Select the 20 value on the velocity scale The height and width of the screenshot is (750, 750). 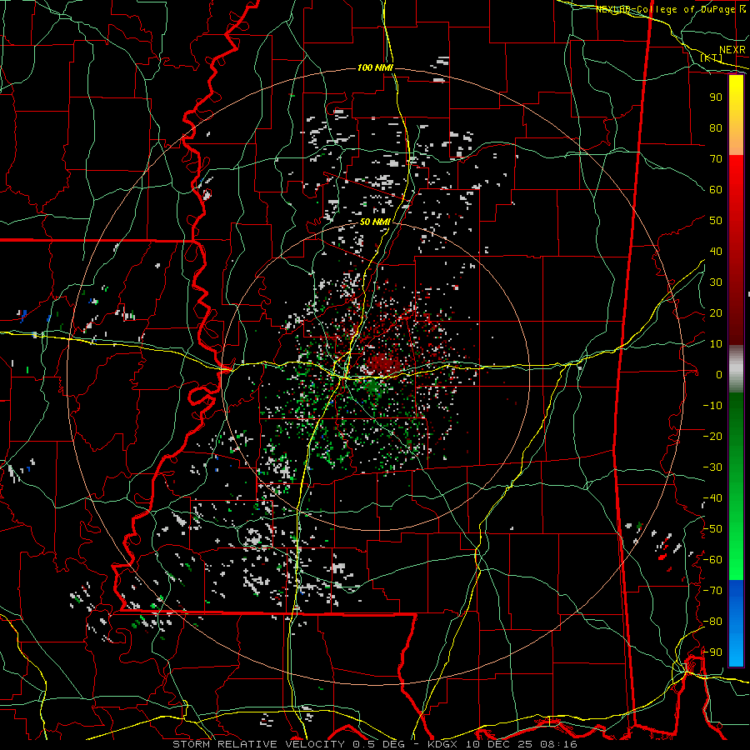click(716, 313)
